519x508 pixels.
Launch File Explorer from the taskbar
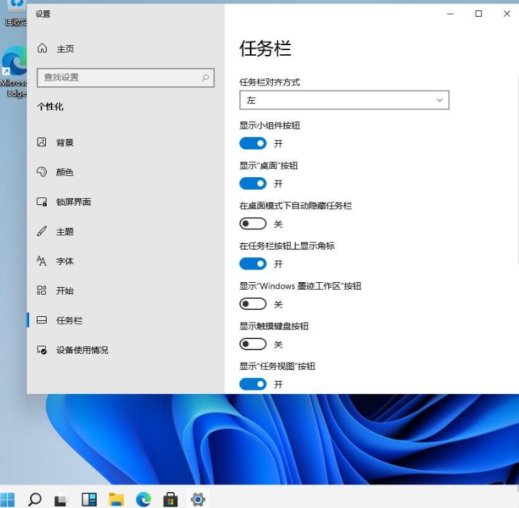[116, 499]
